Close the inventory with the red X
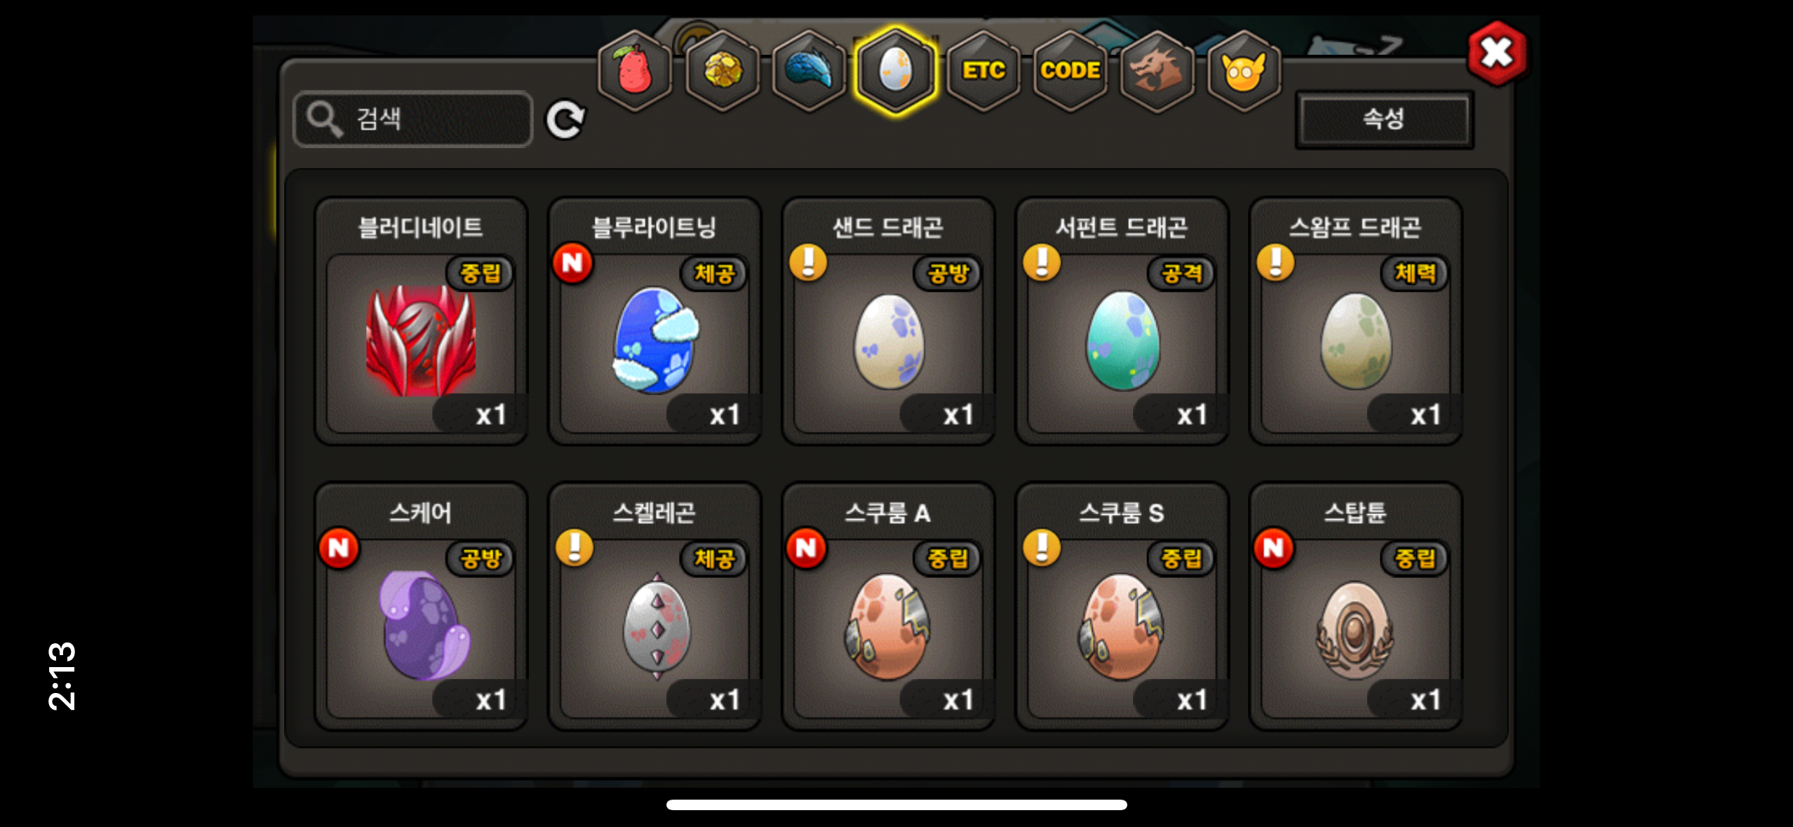The width and height of the screenshot is (1793, 827). 1497,53
